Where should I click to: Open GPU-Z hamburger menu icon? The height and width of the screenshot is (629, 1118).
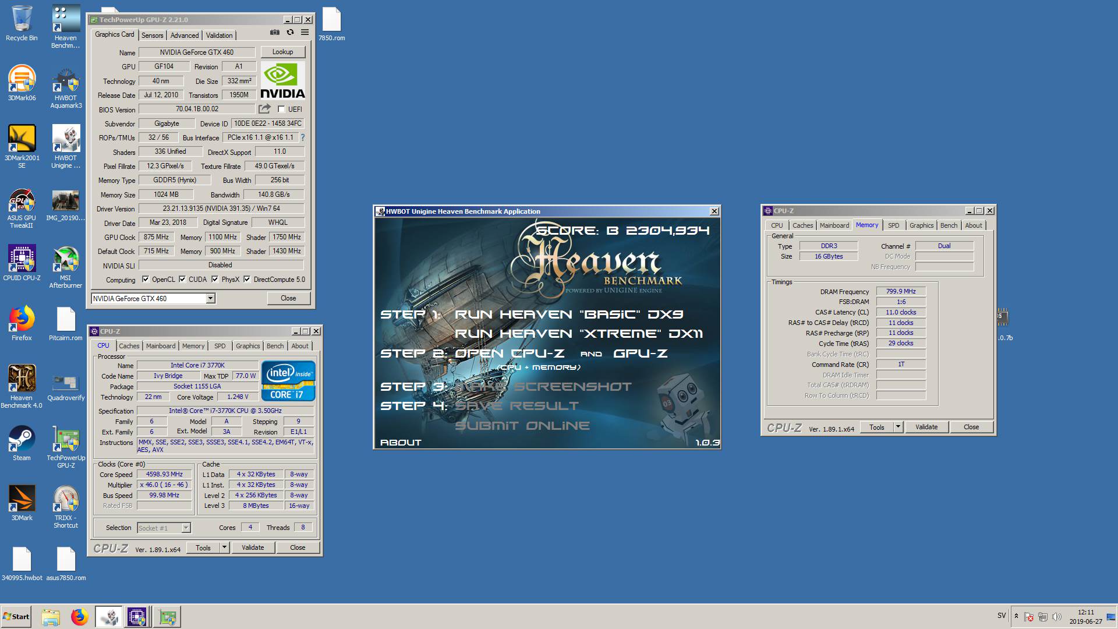pyautogui.click(x=305, y=33)
